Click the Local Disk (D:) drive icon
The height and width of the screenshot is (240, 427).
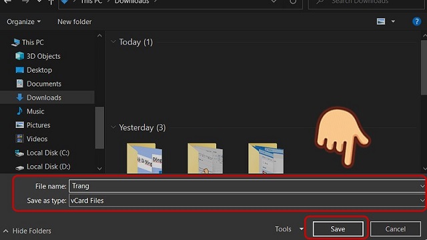click(x=19, y=167)
